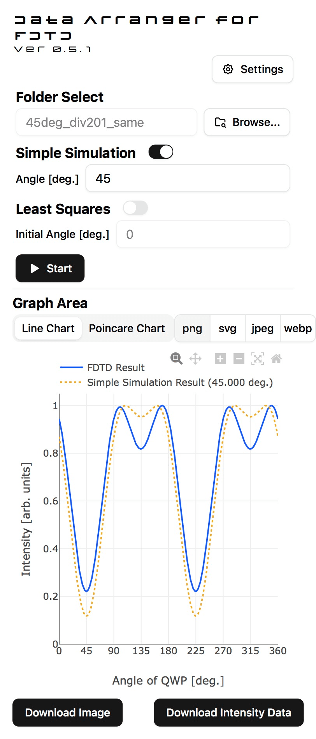The width and height of the screenshot is (316, 739).
Task: Browse for a folder
Action: (247, 123)
